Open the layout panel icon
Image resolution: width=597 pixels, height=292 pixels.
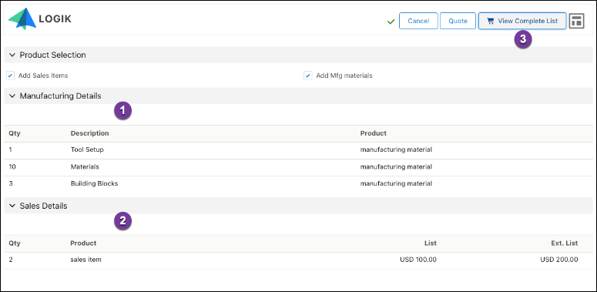[576, 21]
